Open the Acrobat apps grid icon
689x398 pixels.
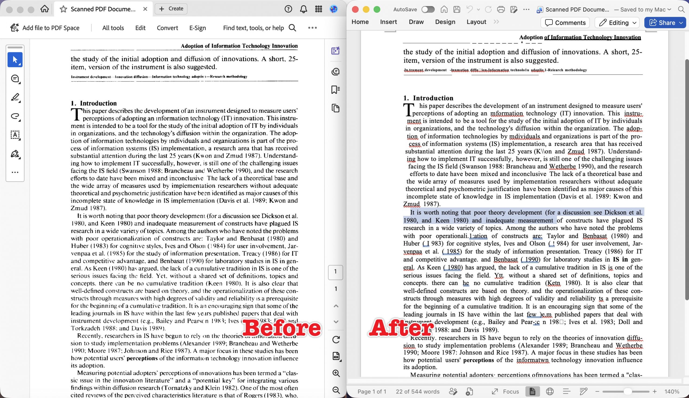point(318,9)
